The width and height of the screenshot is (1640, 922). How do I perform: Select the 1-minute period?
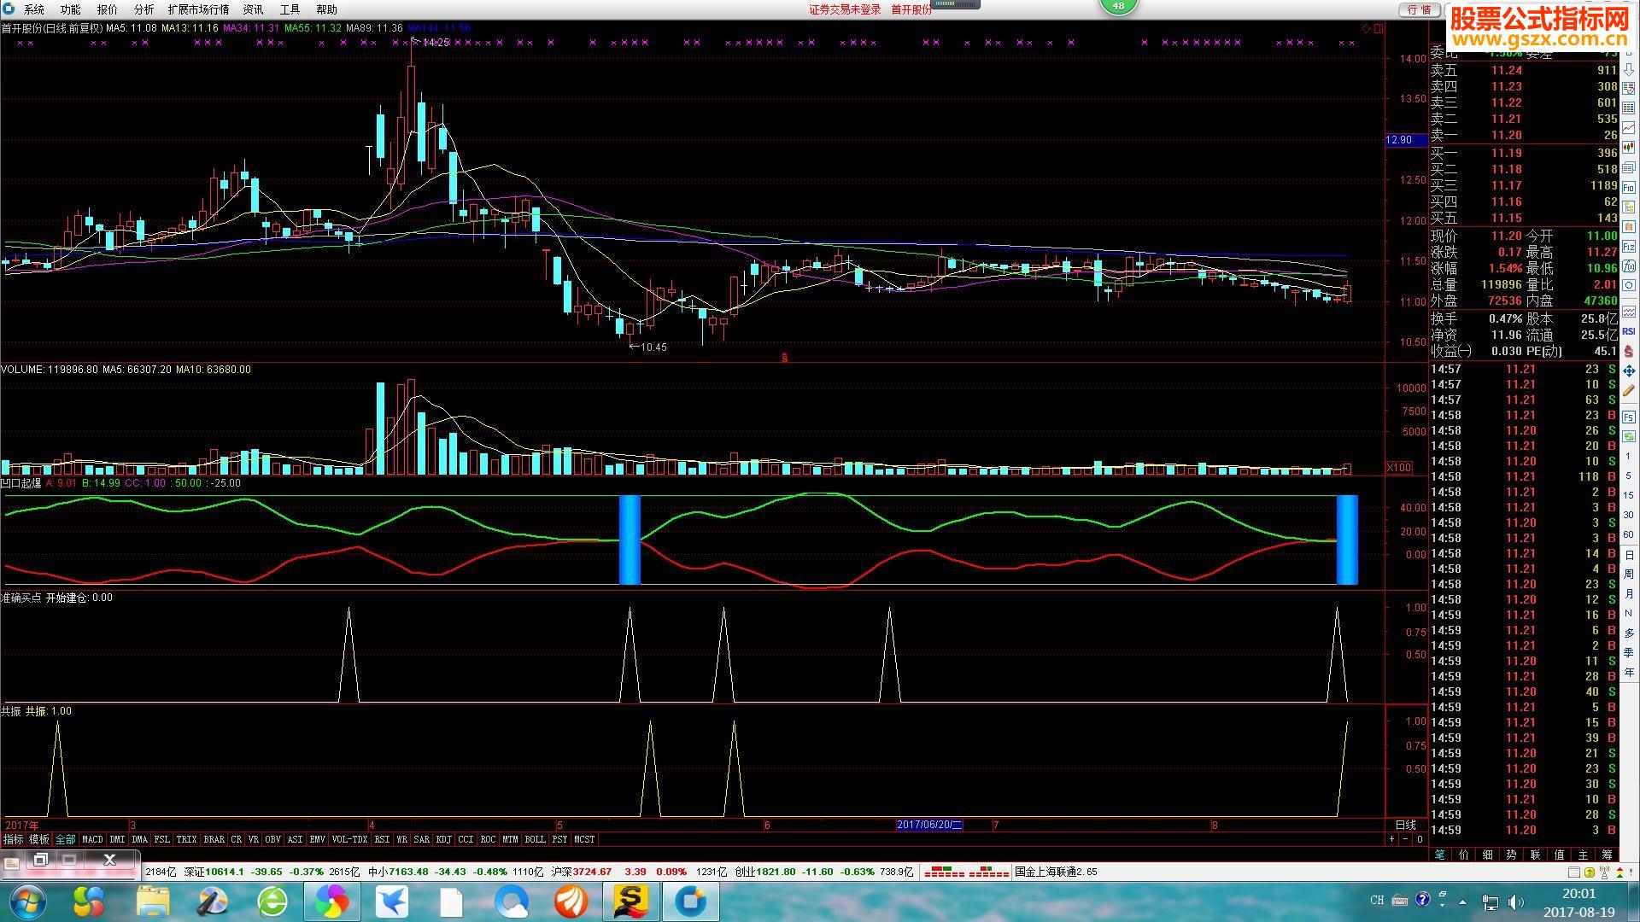pyautogui.click(x=1629, y=456)
